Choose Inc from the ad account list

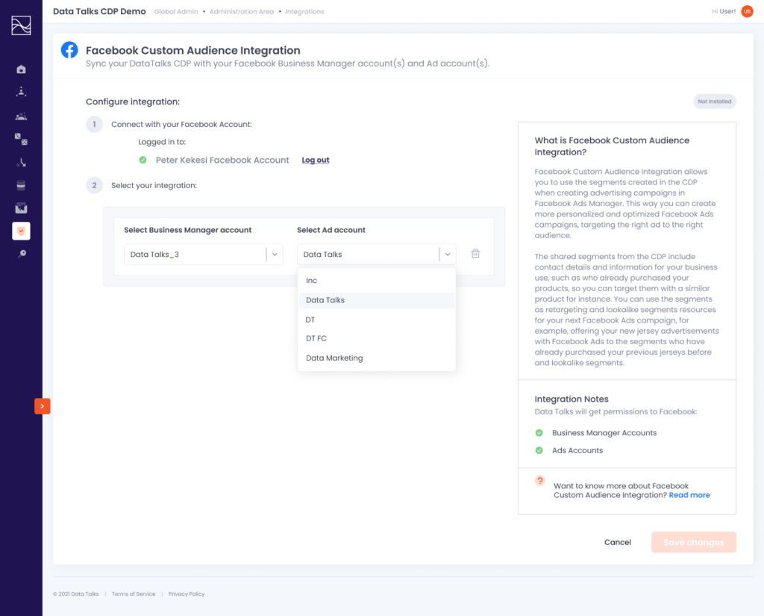pos(377,281)
